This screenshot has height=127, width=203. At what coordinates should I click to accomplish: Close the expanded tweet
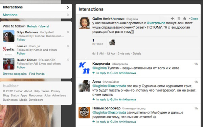(x=194, y=19)
